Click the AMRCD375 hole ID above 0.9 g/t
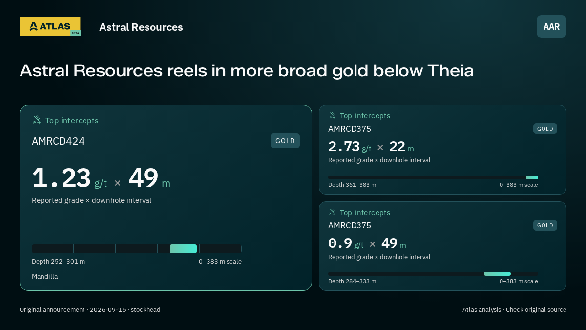 pyautogui.click(x=350, y=226)
